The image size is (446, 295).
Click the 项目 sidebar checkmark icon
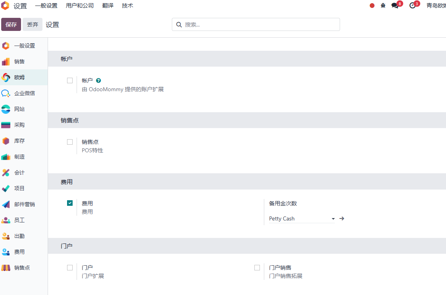click(x=6, y=188)
